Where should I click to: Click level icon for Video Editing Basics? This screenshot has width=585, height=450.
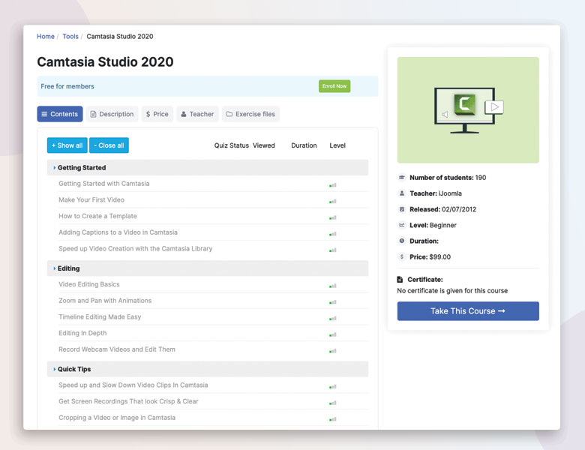pos(333,286)
